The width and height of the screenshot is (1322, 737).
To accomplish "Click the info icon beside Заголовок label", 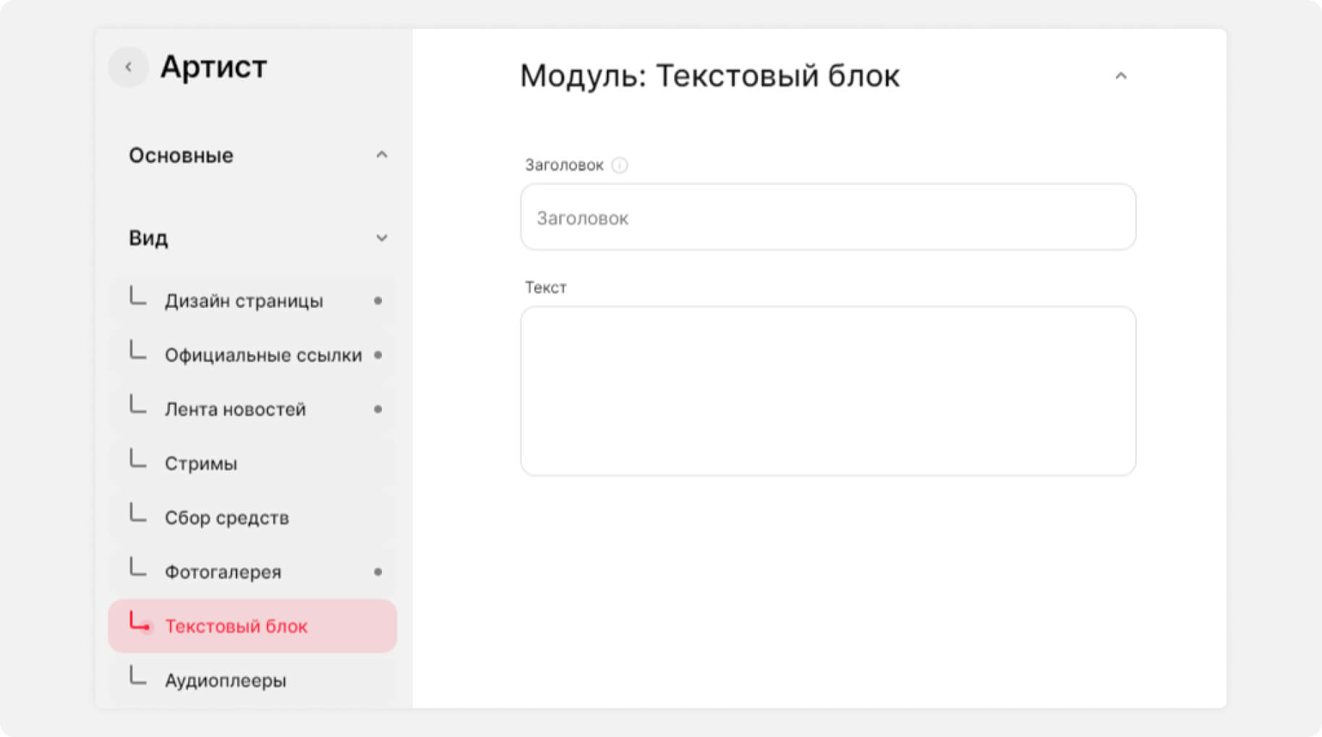I will pos(620,165).
